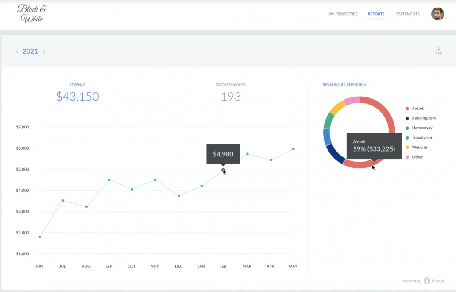The height and width of the screenshot is (292, 456).
Task: Click the Guesty logo in footer
Action: (x=434, y=280)
